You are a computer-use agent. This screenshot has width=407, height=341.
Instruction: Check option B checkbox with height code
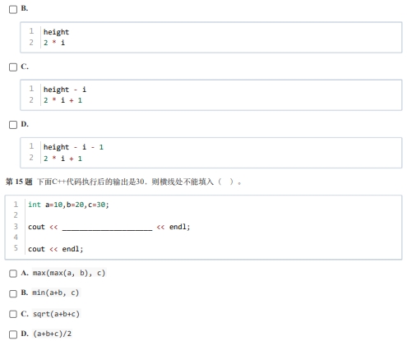point(13,10)
